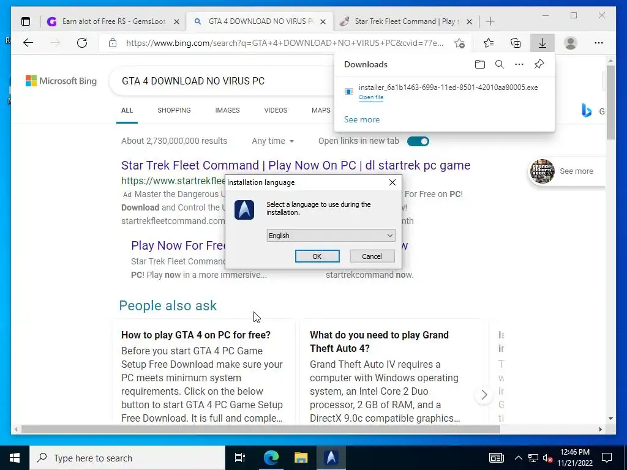
Task: Open the browser profile avatar
Action: pos(571,43)
